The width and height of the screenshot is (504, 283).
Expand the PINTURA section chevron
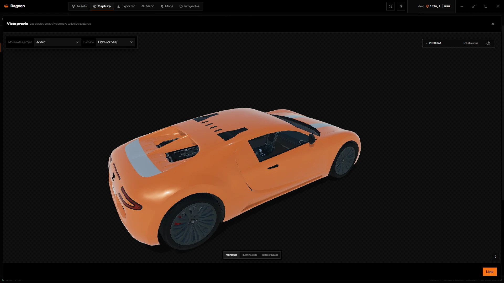pos(426,43)
